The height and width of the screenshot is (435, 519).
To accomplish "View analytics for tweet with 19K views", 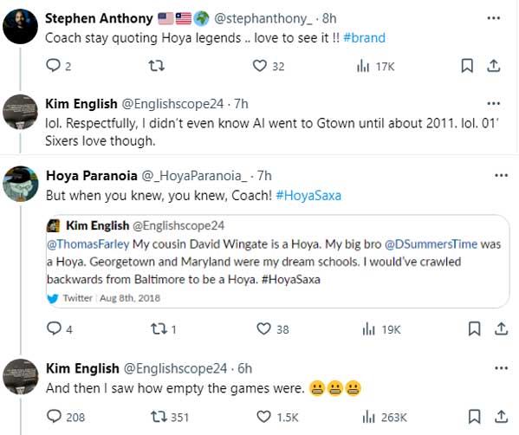I will (381, 329).
